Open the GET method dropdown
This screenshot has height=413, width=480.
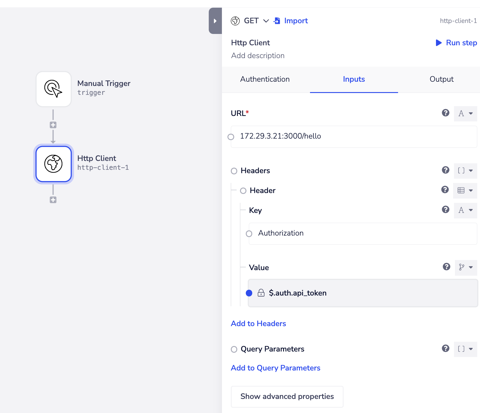(256, 21)
